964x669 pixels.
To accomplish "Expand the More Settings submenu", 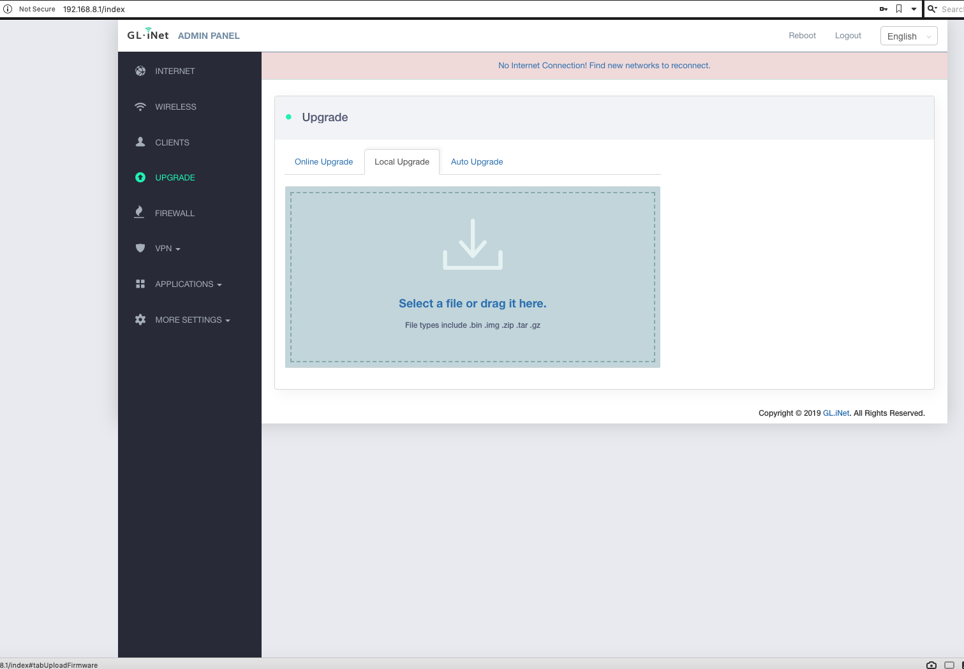I will [192, 320].
